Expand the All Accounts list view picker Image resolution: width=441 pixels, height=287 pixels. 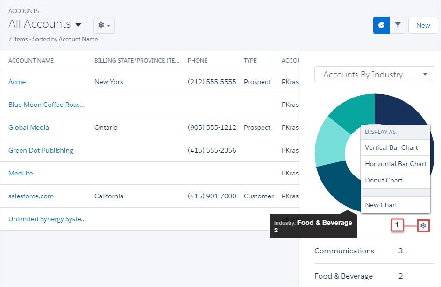pyautogui.click(x=78, y=25)
